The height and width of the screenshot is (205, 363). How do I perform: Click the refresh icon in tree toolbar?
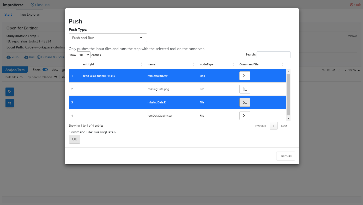coord(339,70)
